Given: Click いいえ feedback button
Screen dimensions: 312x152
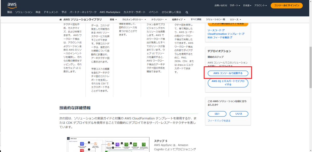Looking at the screenshot, I should pyautogui.click(x=239, y=114).
